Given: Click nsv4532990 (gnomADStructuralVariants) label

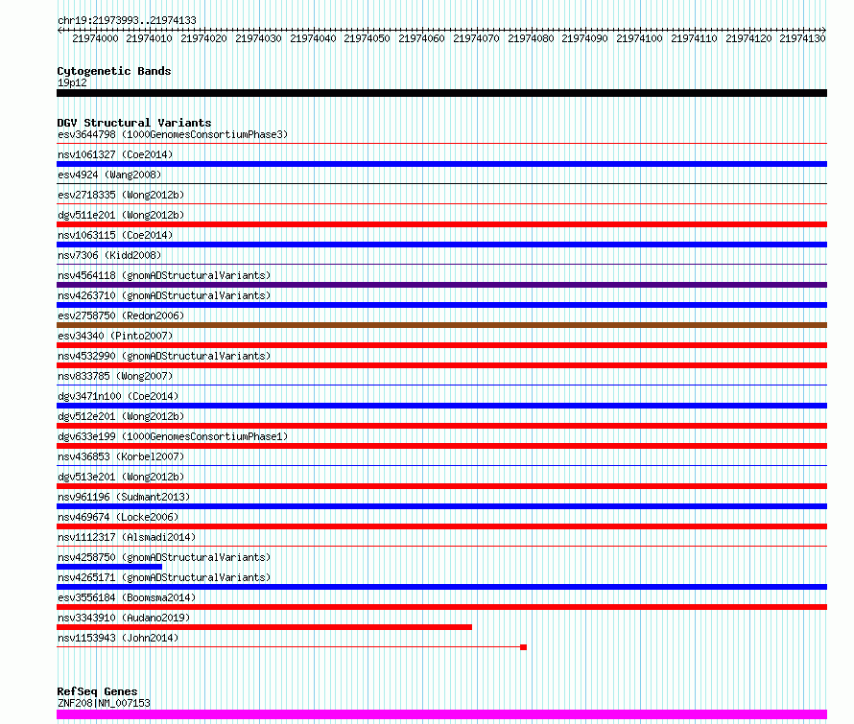Looking at the screenshot, I should pos(164,356).
